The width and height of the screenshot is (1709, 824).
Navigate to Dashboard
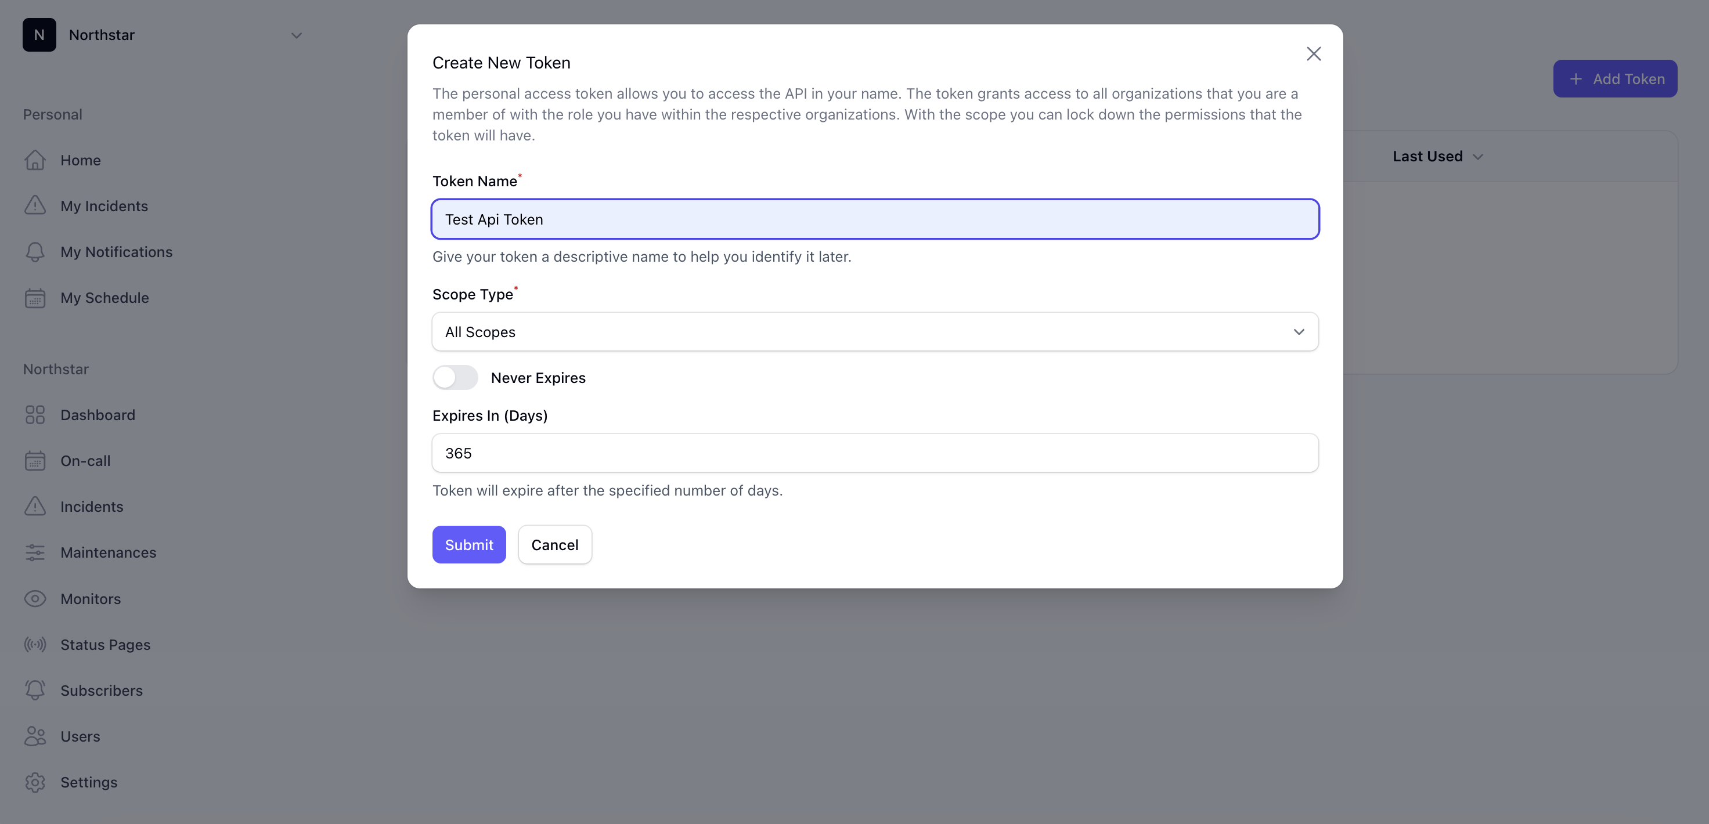point(98,415)
